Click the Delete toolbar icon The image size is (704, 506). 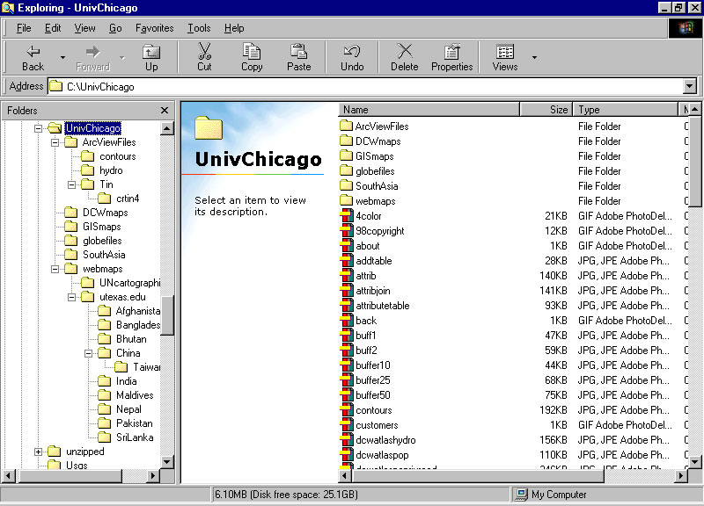[404, 52]
